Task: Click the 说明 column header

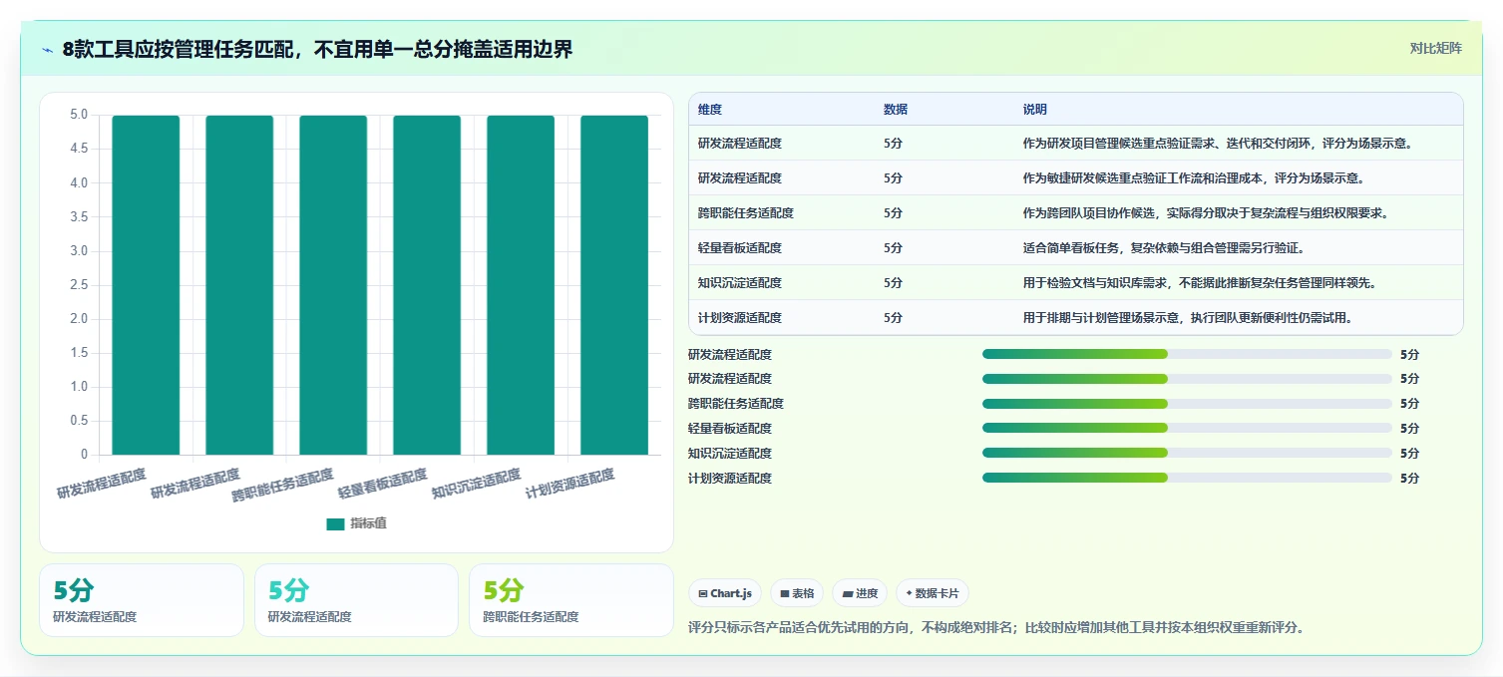Action: click(1035, 109)
